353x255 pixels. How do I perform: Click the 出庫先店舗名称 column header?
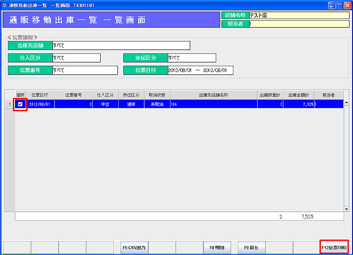click(214, 95)
